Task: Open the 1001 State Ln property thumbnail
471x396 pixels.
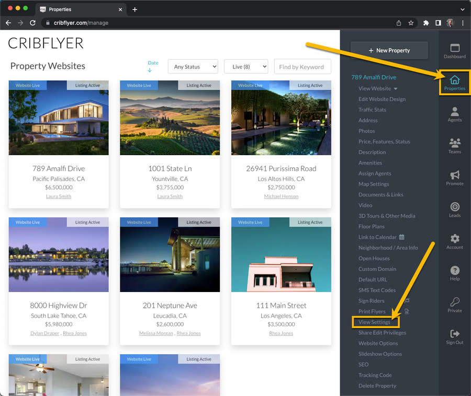Action: pyautogui.click(x=170, y=118)
